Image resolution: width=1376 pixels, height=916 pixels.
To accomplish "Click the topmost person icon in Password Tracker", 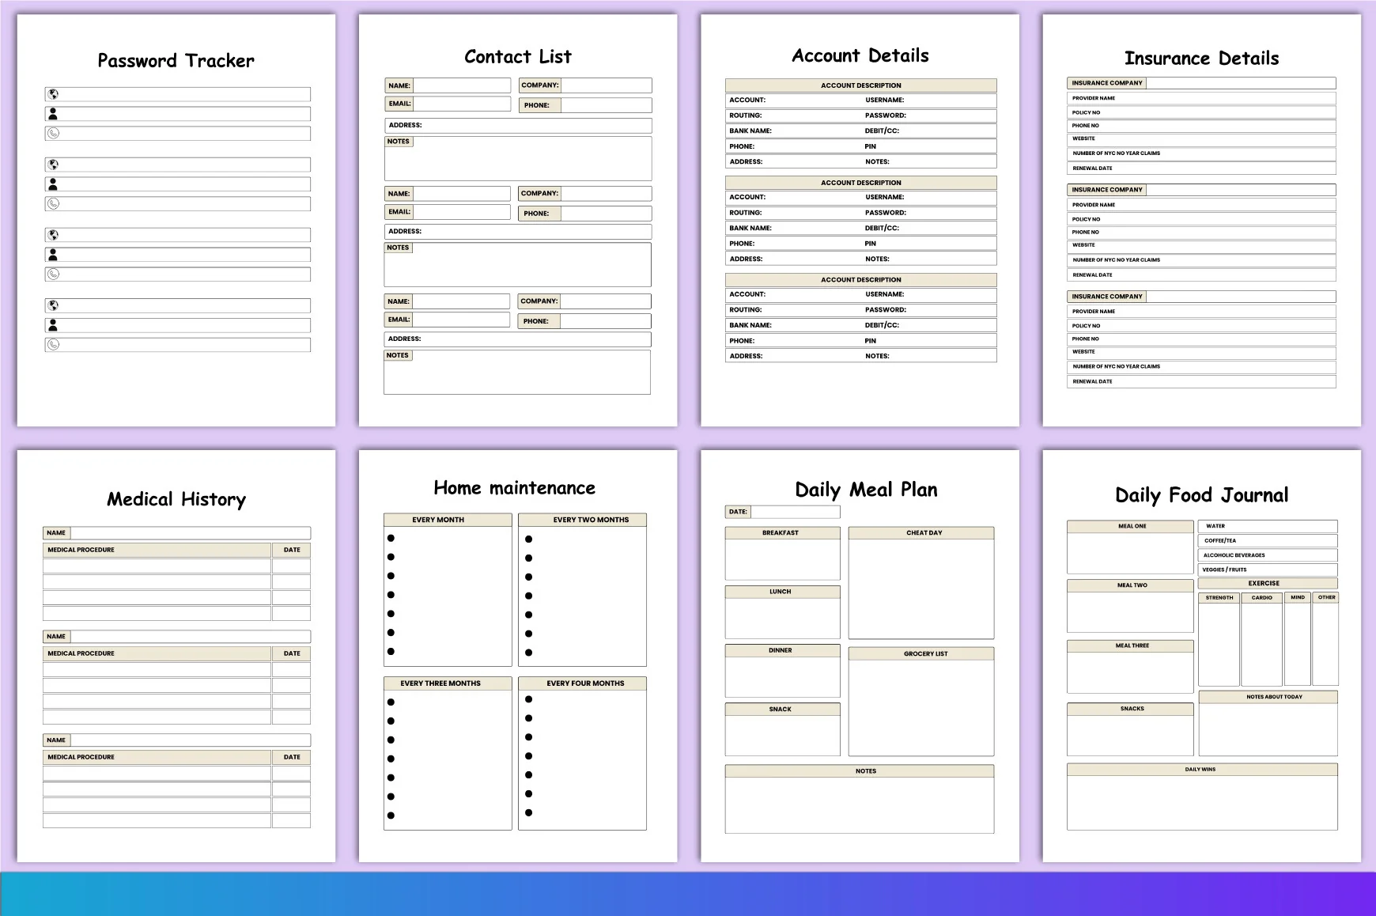I will (x=53, y=114).
